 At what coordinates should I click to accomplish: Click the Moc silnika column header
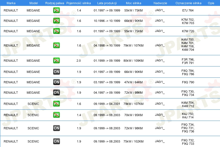(x=134, y=3)
